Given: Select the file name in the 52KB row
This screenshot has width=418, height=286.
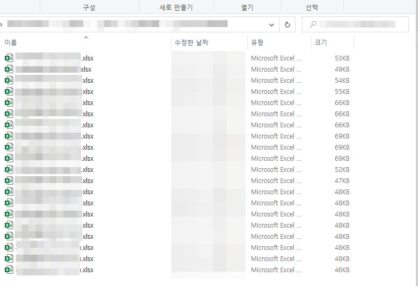Looking at the screenshot, I should (55, 169).
